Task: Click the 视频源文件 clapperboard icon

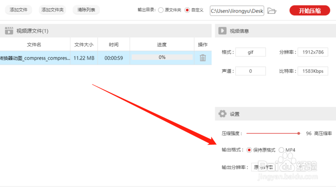Action: 9,31
